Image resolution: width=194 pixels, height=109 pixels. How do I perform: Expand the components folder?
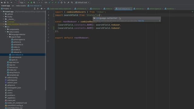coord(5,29)
